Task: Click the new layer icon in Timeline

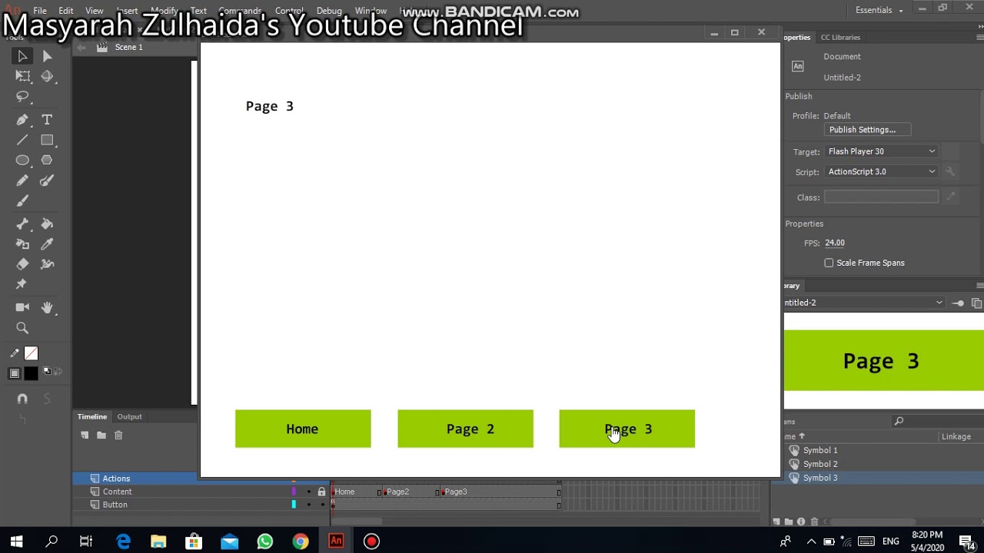Action: tap(85, 435)
